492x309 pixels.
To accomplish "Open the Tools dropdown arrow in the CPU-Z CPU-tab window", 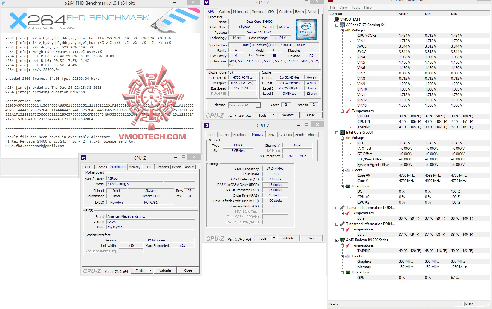I will click(x=273, y=115).
